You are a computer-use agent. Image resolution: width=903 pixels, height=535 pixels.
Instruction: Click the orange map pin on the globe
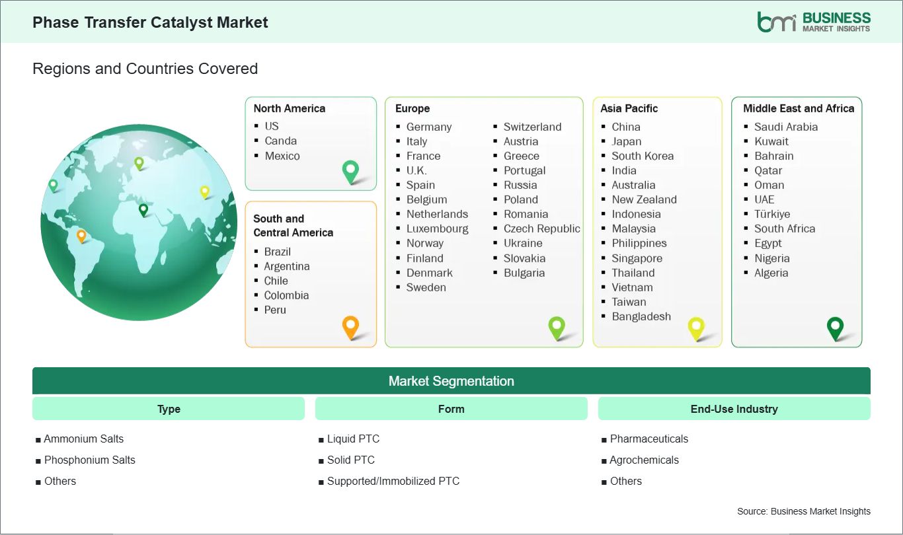81,234
